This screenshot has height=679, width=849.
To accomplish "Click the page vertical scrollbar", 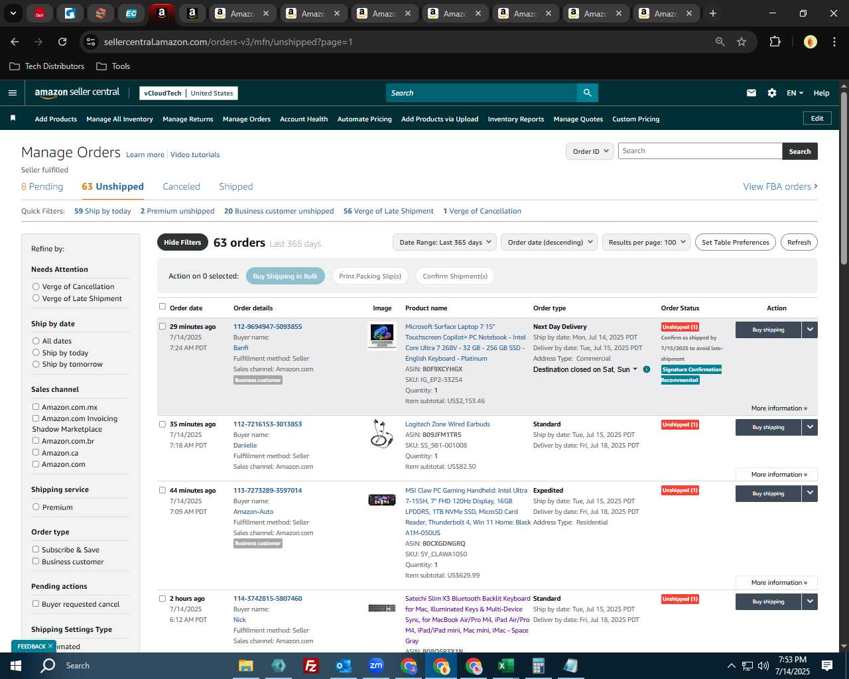I will [844, 179].
